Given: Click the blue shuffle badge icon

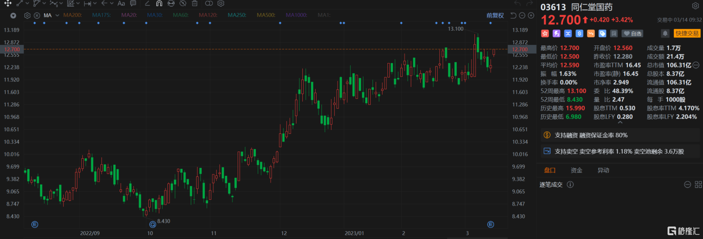Looking at the screenshot, I should 568,33.
